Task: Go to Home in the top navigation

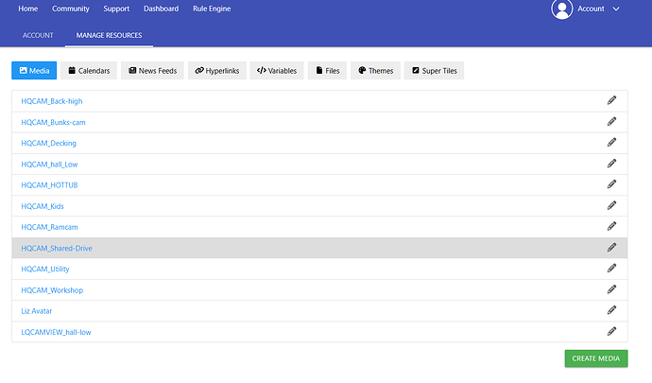Action: (x=27, y=9)
